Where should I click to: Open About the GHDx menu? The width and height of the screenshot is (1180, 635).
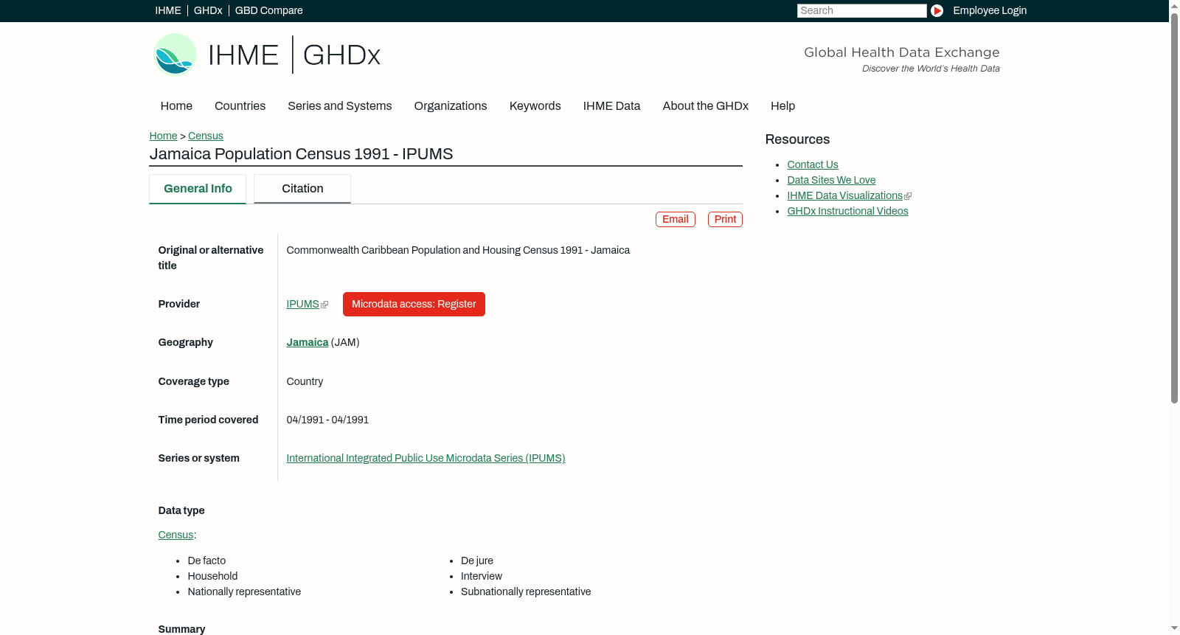coord(705,105)
